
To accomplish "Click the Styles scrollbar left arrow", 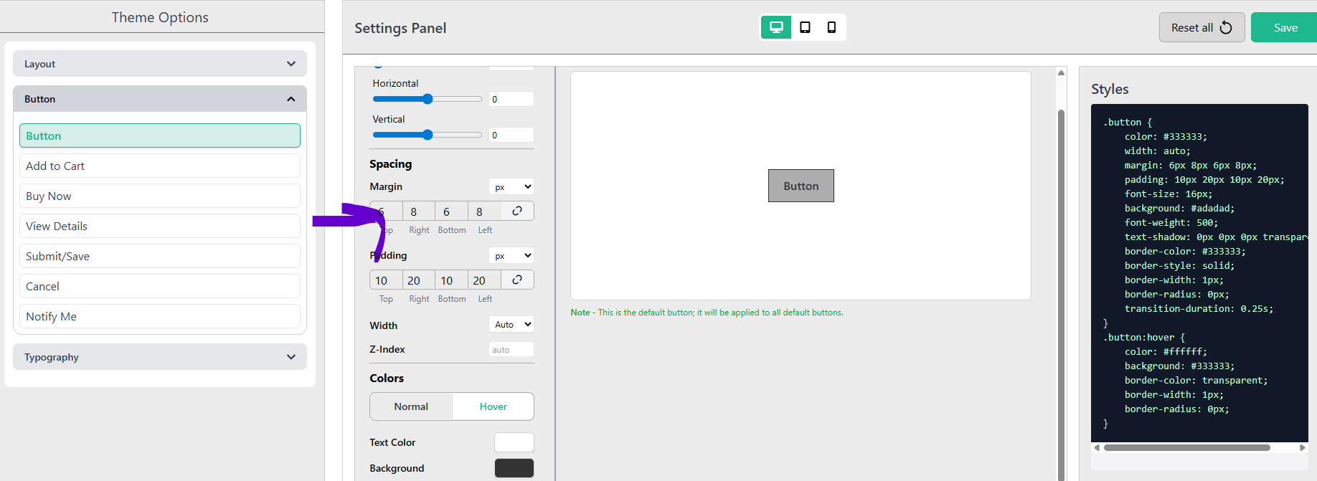I will click(x=1096, y=447).
